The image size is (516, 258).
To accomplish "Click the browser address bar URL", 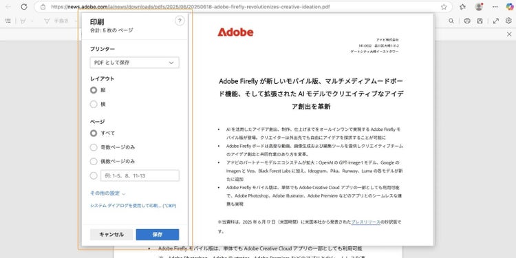I will point(191,7).
